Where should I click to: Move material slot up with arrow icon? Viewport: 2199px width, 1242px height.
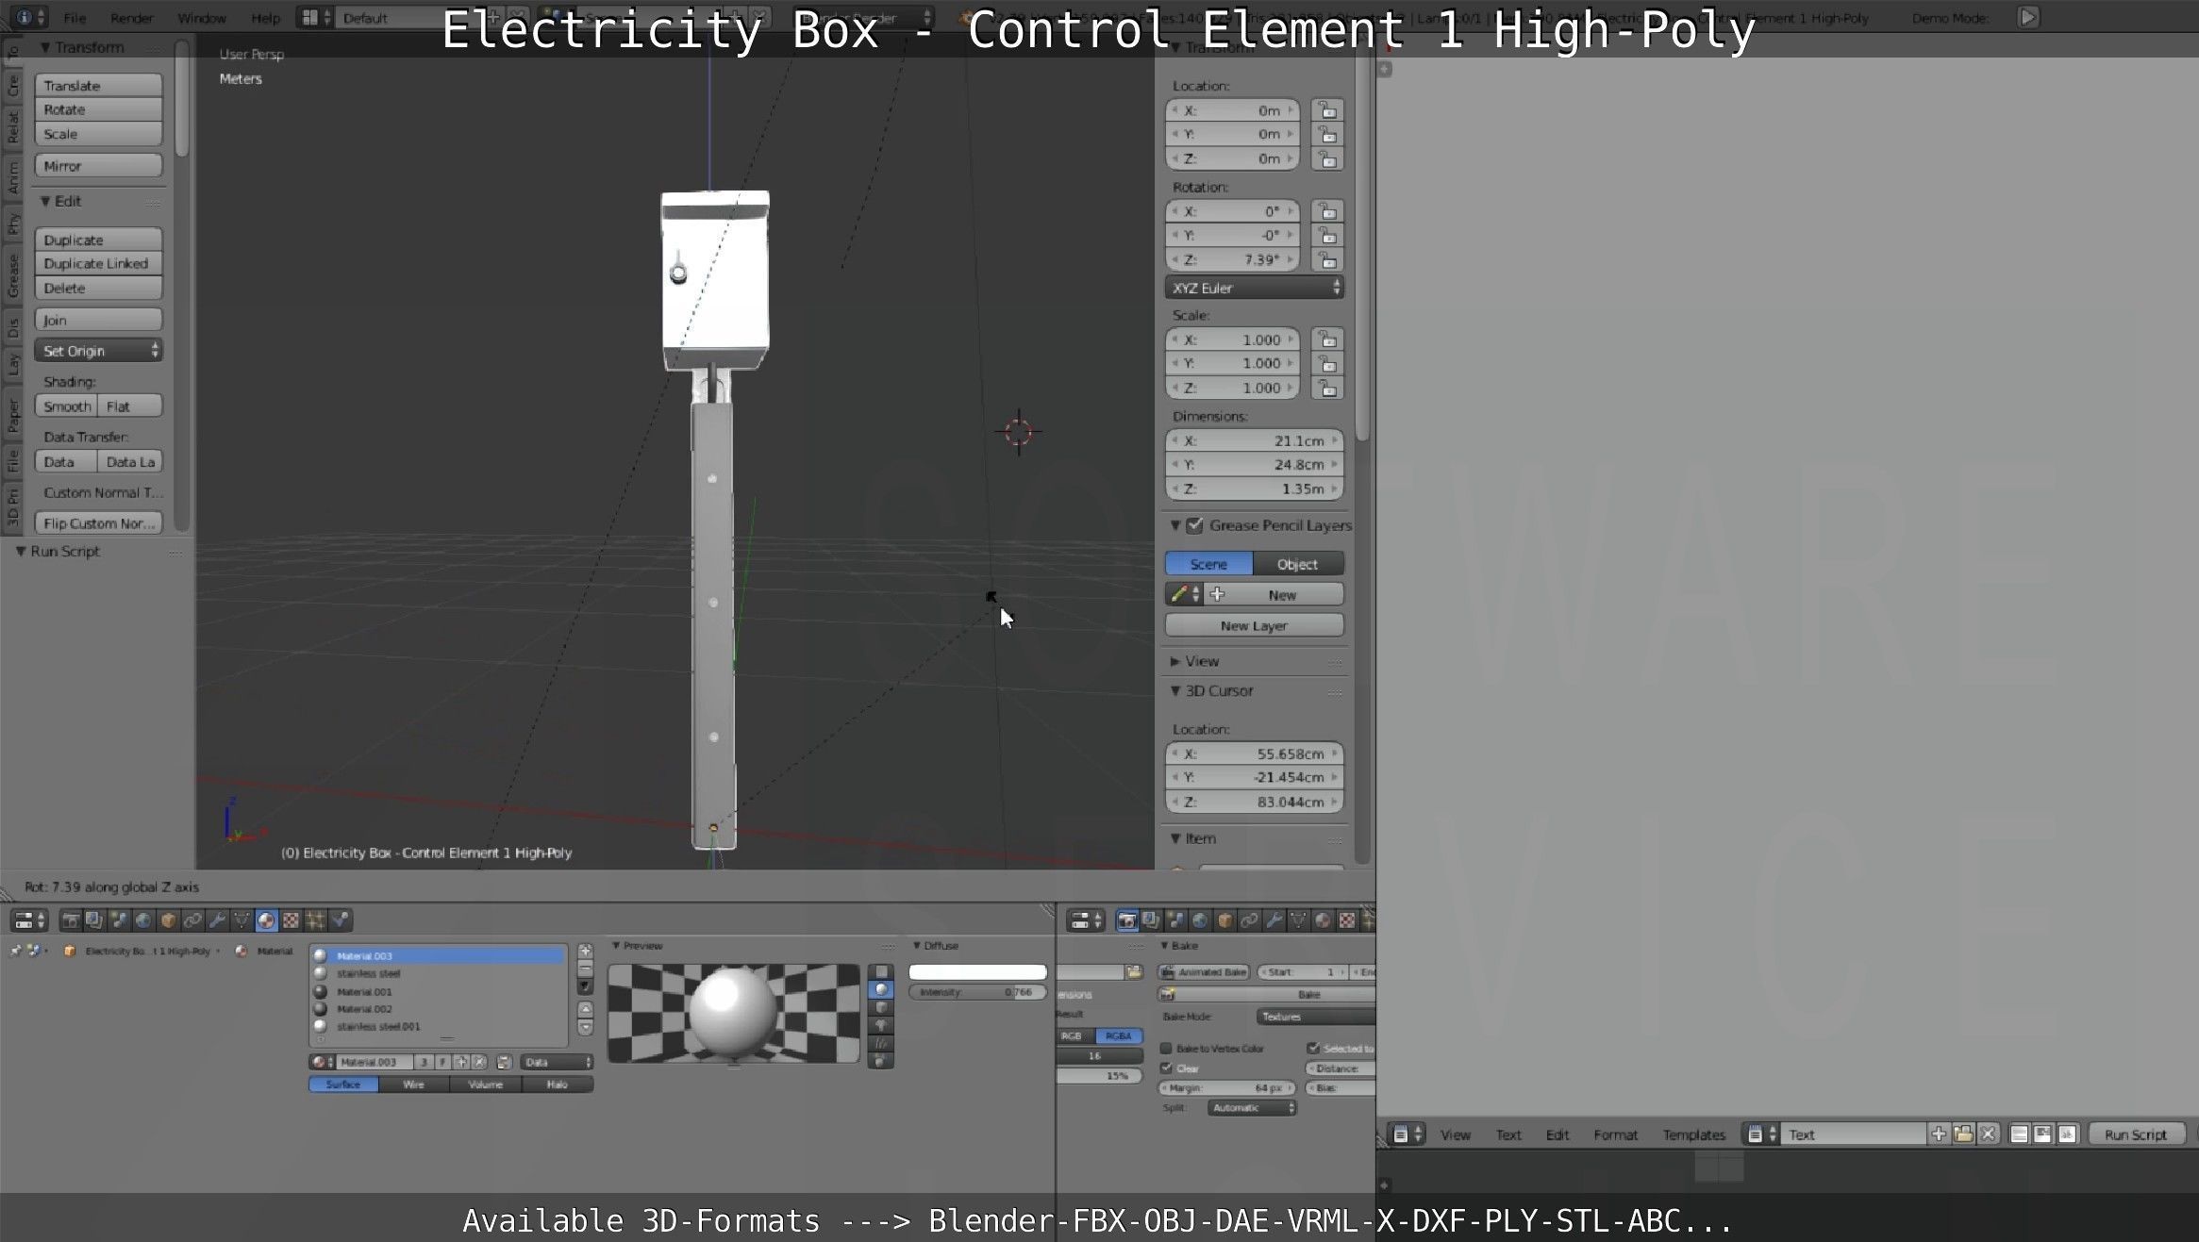click(585, 1010)
